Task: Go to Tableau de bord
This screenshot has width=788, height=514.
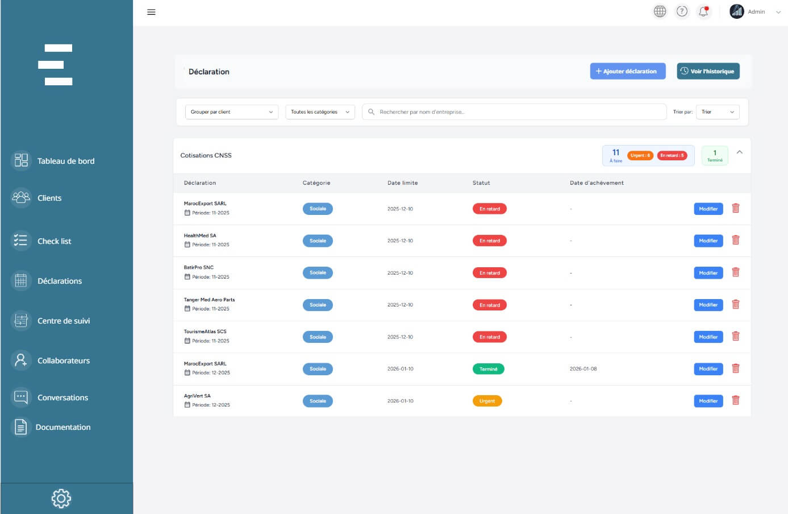Action: coord(65,161)
